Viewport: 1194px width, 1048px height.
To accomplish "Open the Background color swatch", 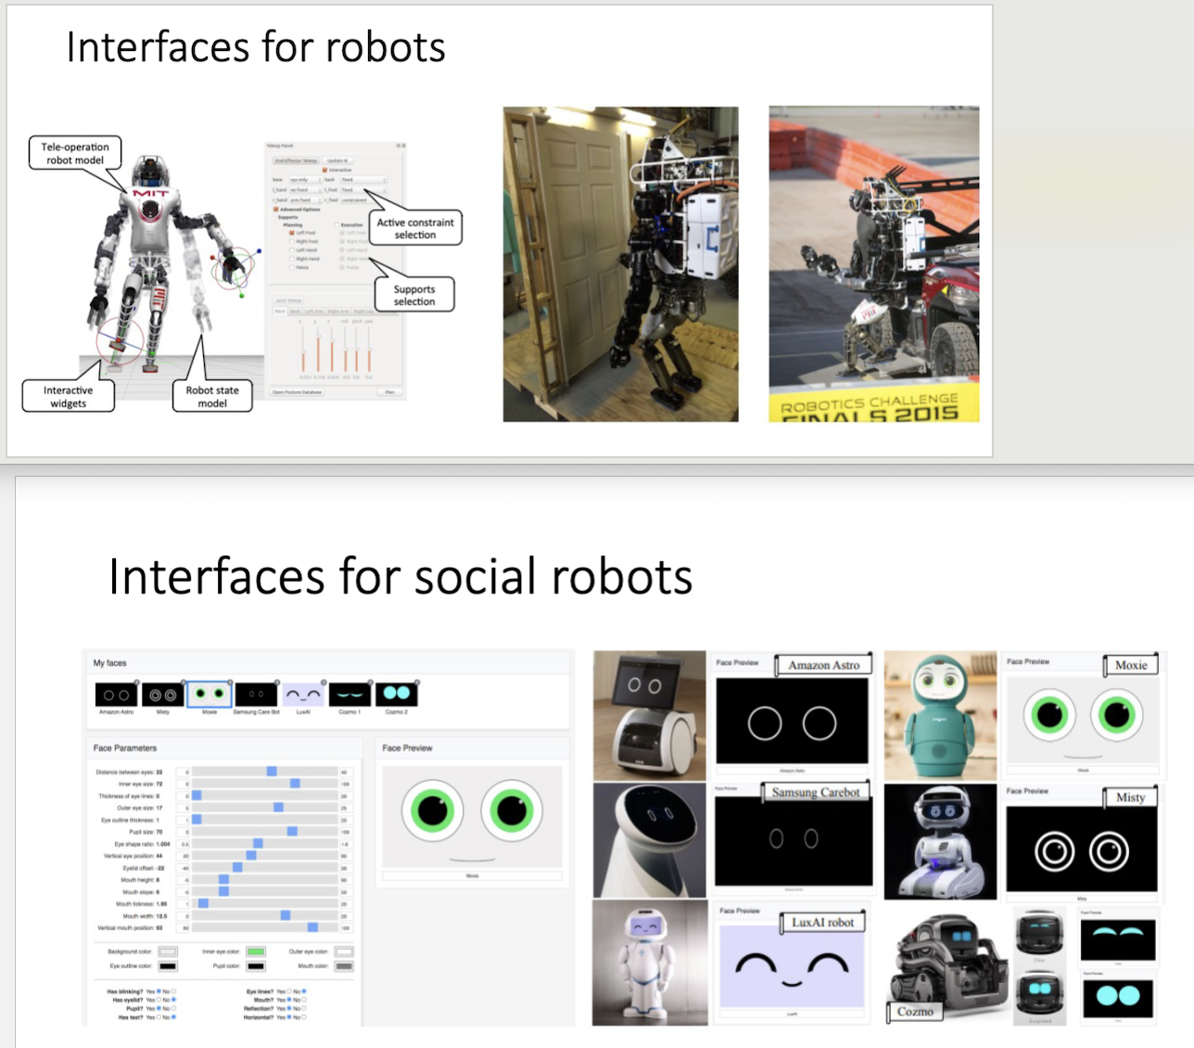I will click(168, 952).
